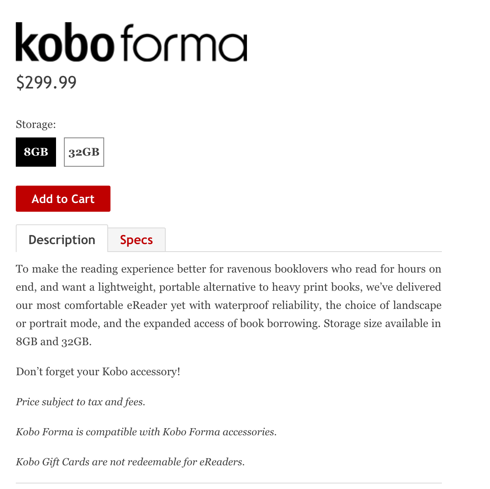Choose the 32GB storage option

coord(84,152)
